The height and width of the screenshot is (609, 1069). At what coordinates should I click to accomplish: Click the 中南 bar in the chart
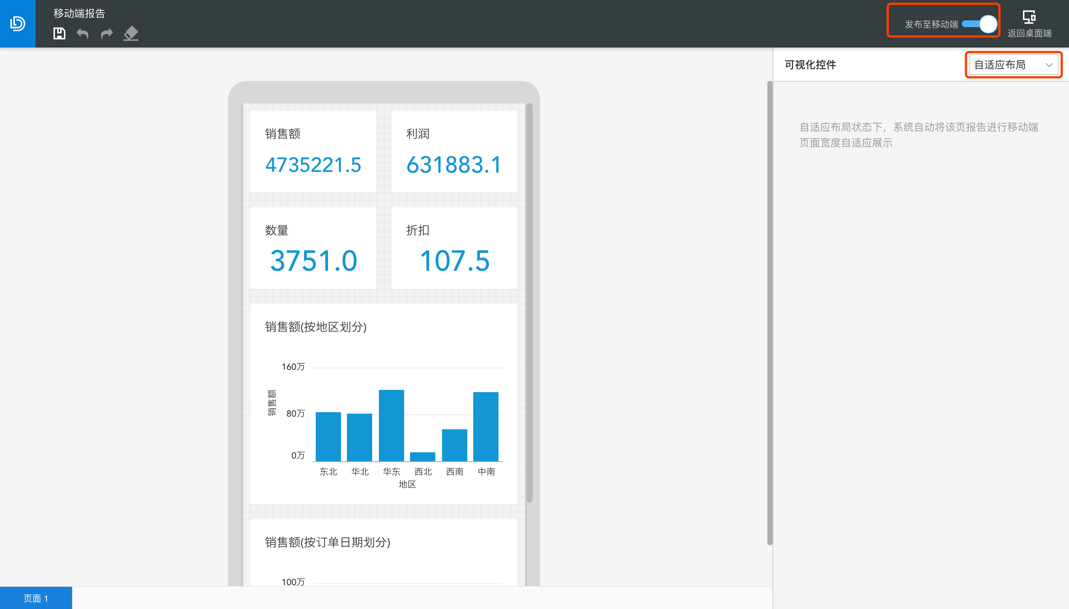tap(486, 427)
